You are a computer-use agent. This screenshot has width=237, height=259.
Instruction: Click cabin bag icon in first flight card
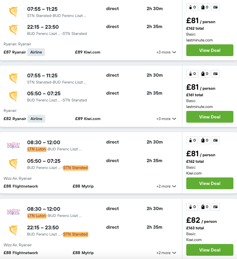tap(192, 7)
